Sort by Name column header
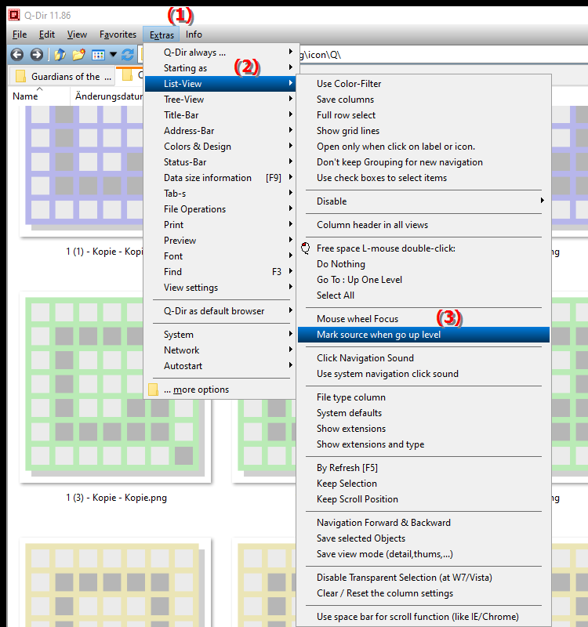Screen dimensions: 588x627 pyautogui.click(x=38, y=96)
